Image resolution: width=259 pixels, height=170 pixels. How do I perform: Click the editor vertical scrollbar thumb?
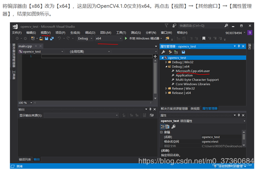coord(155,78)
